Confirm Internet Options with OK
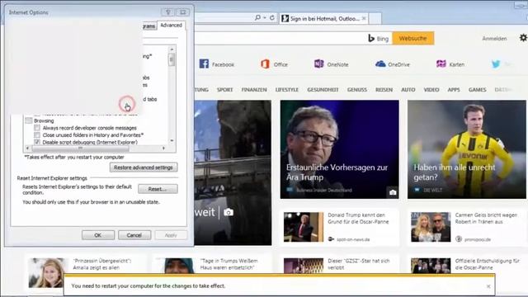Screen dimensions: 528x297 pos(98,235)
